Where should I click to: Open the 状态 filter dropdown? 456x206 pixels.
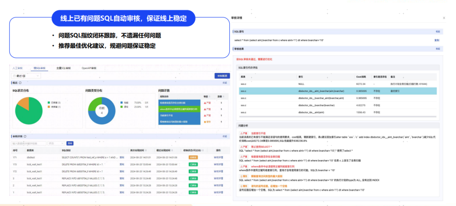pos(56,143)
